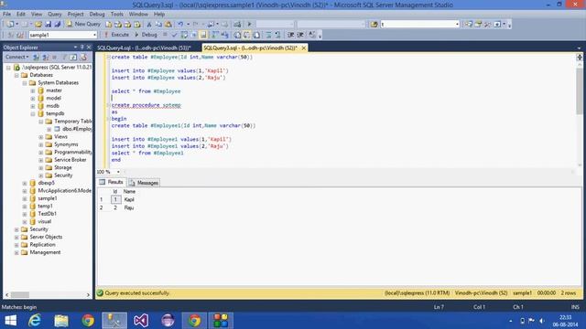Toggle auto-hide pin on Object Explorer
586x329 pixels.
(x=81, y=47)
